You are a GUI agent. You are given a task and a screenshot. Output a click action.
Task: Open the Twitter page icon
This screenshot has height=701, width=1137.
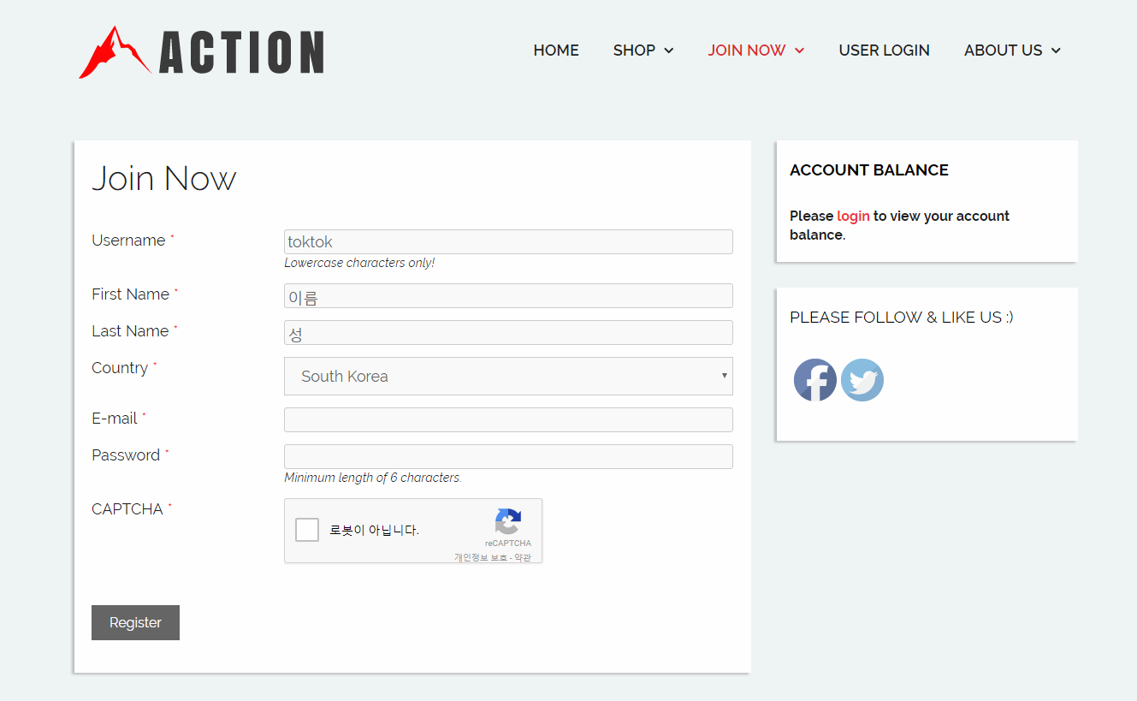(862, 379)
